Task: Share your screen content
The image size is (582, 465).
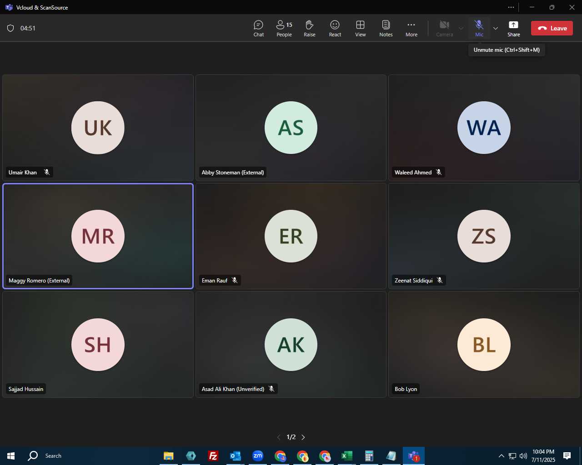Action: click(x=514, y=28)
